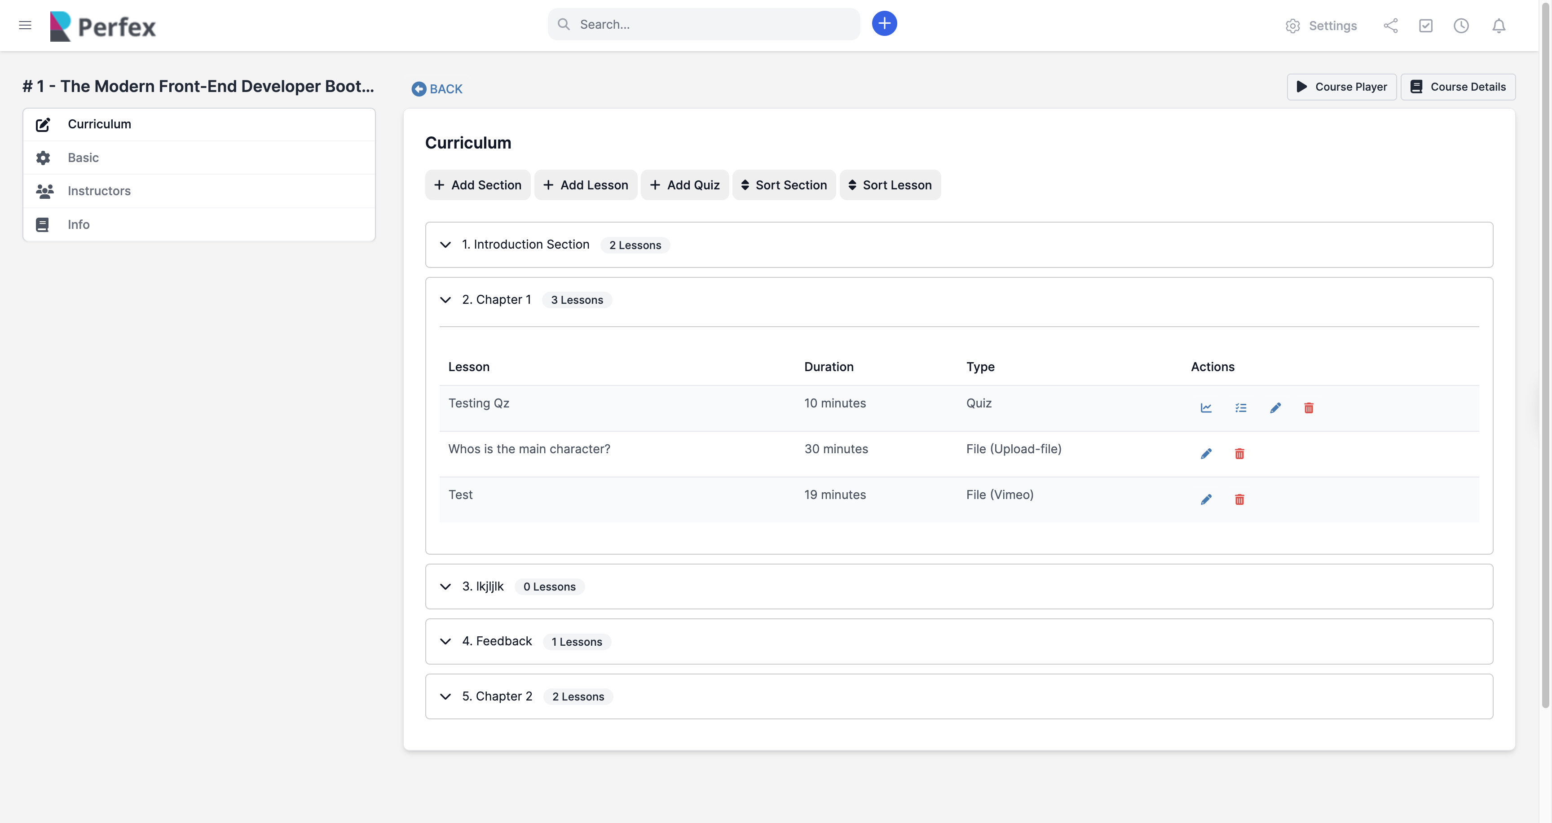The height and width of the screenshot is (823, 1552).
Task: Collapse the Chapter 1 section
Action: point(445,300)
